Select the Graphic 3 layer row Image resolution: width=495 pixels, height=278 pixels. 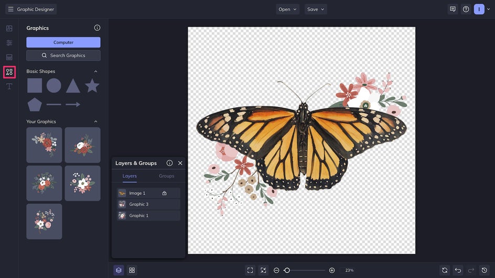point(148,204)
